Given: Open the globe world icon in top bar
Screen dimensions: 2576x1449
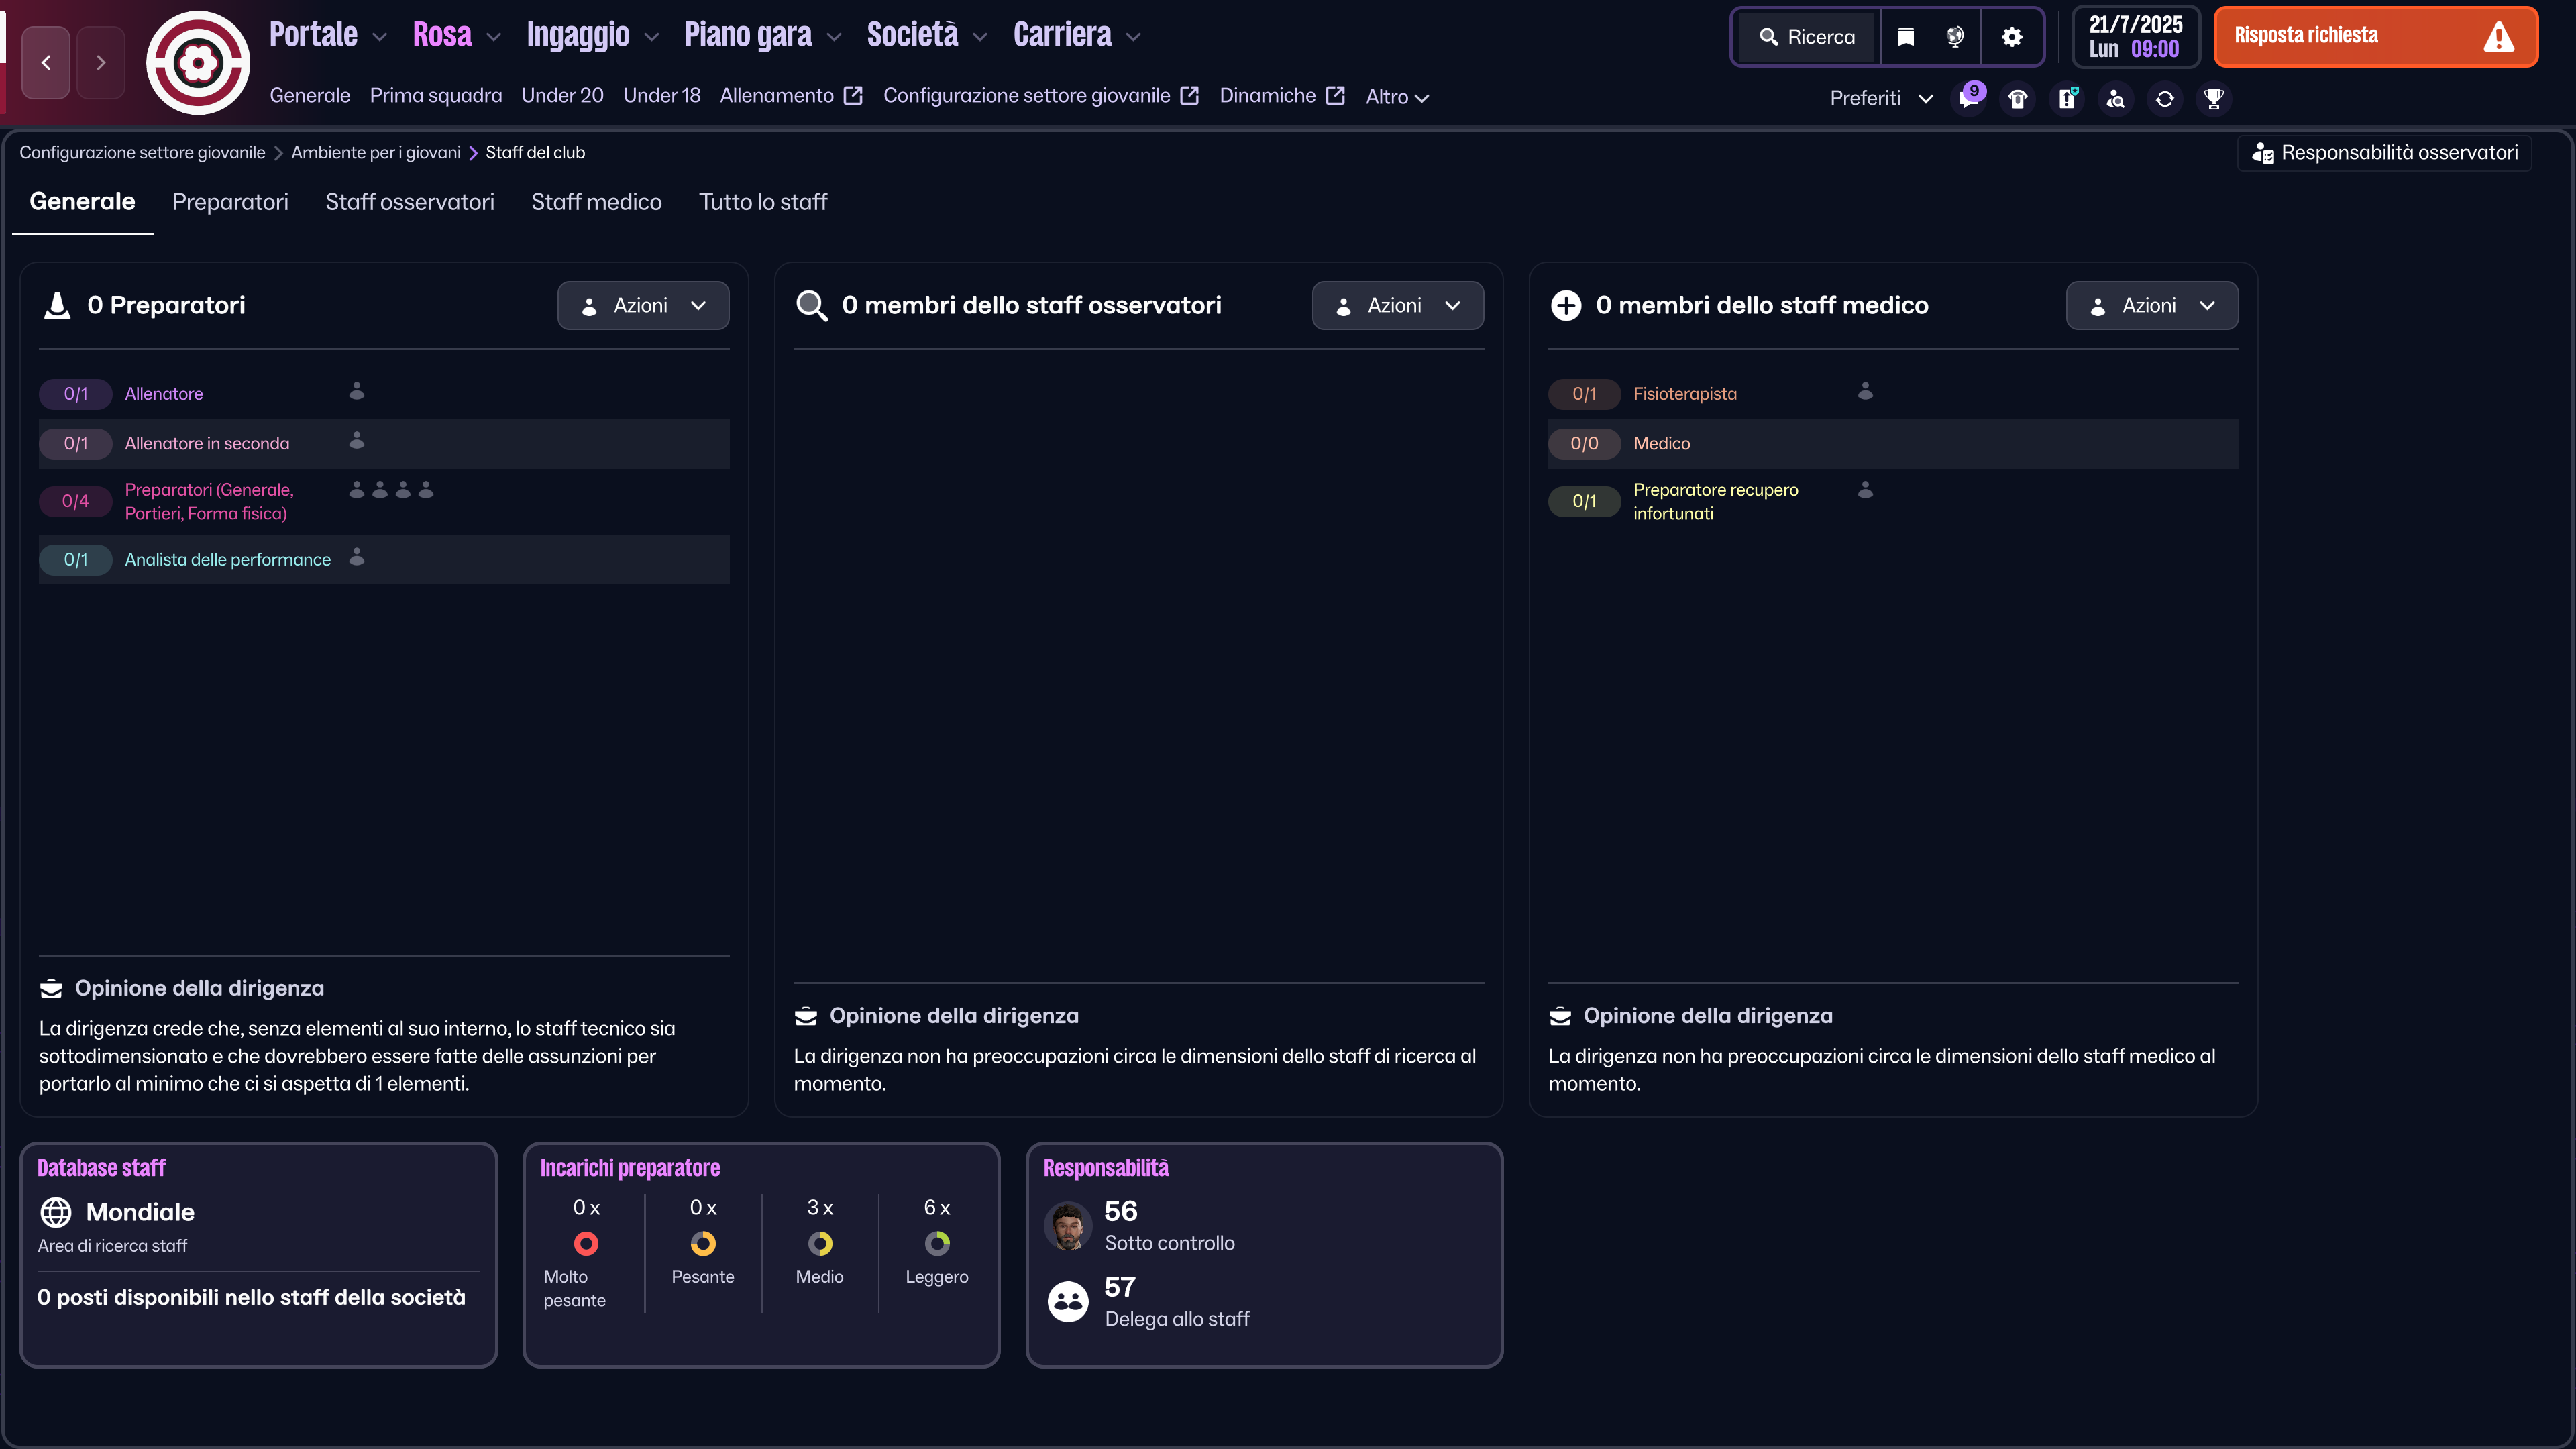Looking at the screenshot, I should pos(1955,37).
